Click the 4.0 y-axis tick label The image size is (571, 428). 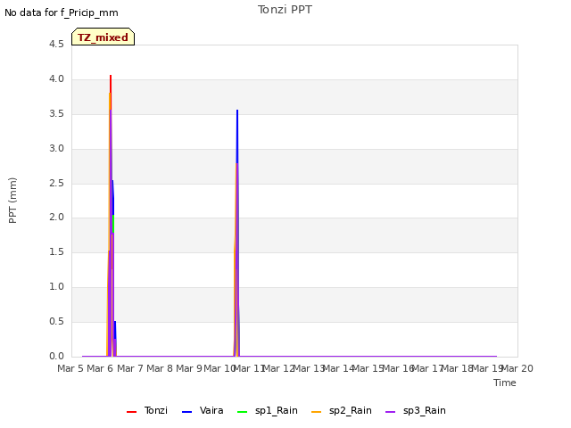pos(56,79)
